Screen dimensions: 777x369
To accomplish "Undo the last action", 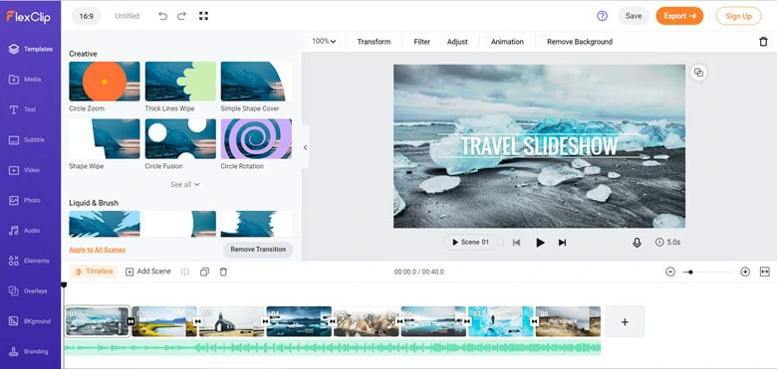I will pyautogui.click(x=162, y=16).
